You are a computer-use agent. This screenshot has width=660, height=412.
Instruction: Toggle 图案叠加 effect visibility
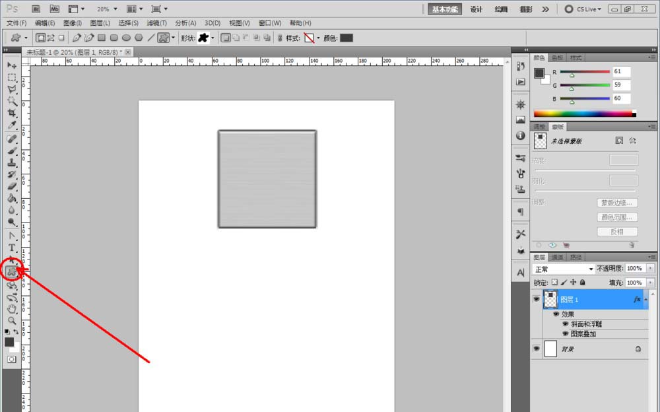(566, 333)
